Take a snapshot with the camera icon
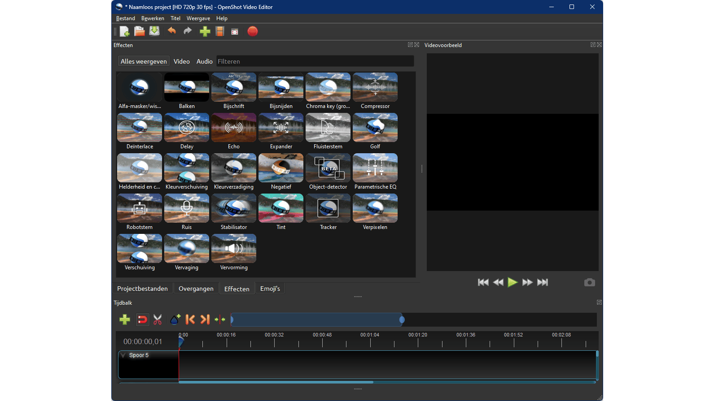The image size is (714, 401). 589,282
